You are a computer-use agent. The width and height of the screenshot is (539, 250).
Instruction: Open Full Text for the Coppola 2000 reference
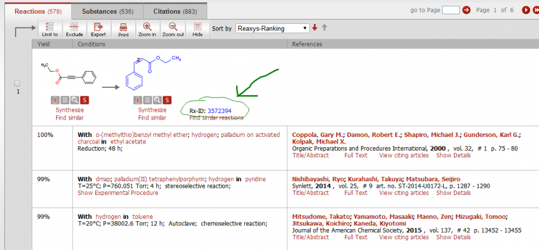(x=356, y=156)
